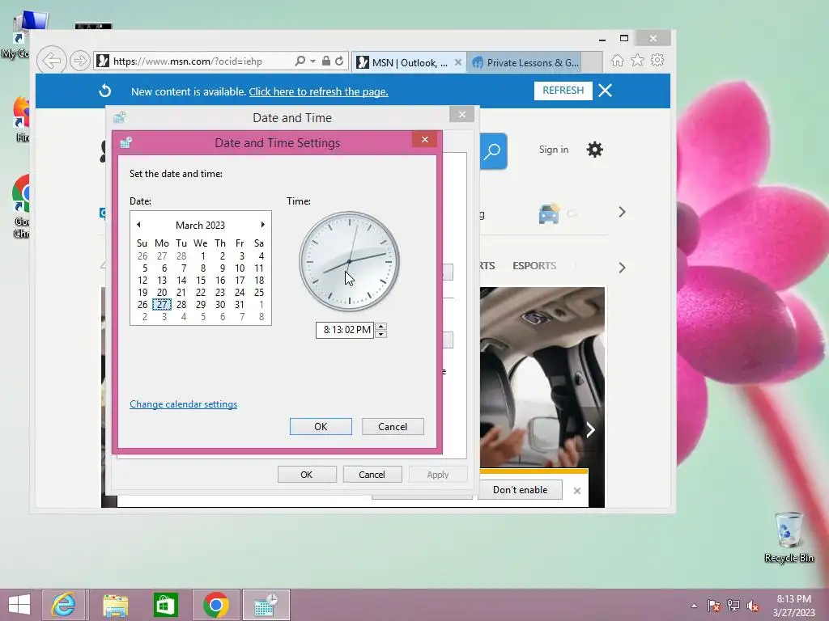Click the analog clock face
Viewport: 829px width, 621px height.
349,261
